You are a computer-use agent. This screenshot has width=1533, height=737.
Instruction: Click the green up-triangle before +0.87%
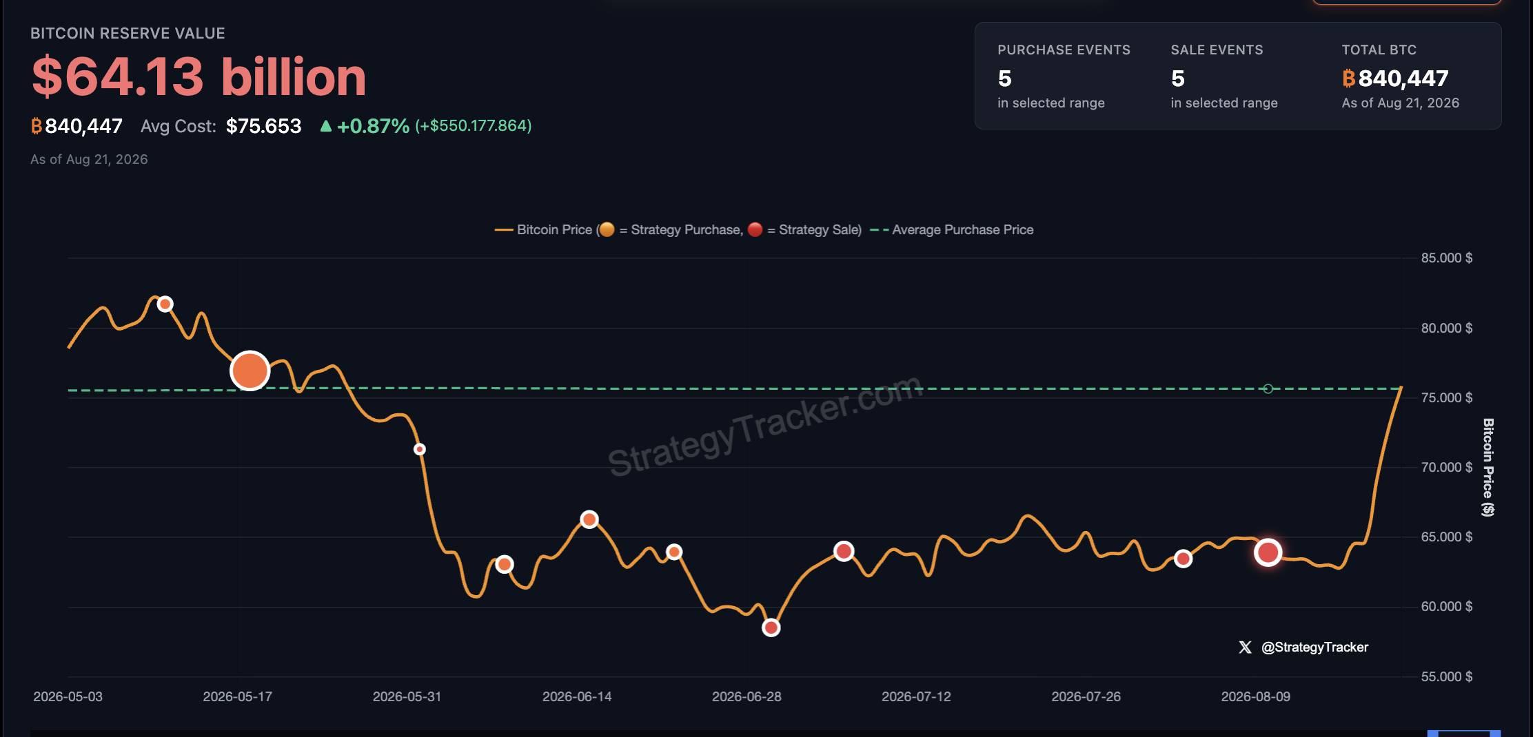326,126
